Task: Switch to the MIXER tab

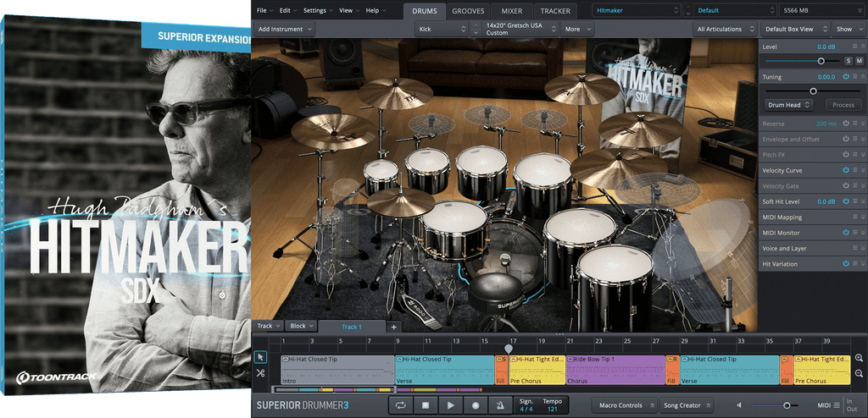Action: pyautogui.click(x=512, y=11)
